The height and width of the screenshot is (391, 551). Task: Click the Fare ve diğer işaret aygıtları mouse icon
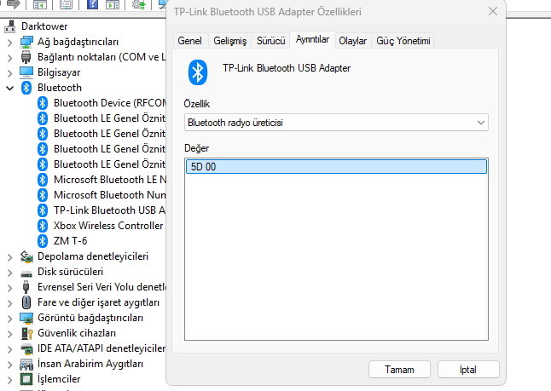pyautogui.click(x=26, y=302)
